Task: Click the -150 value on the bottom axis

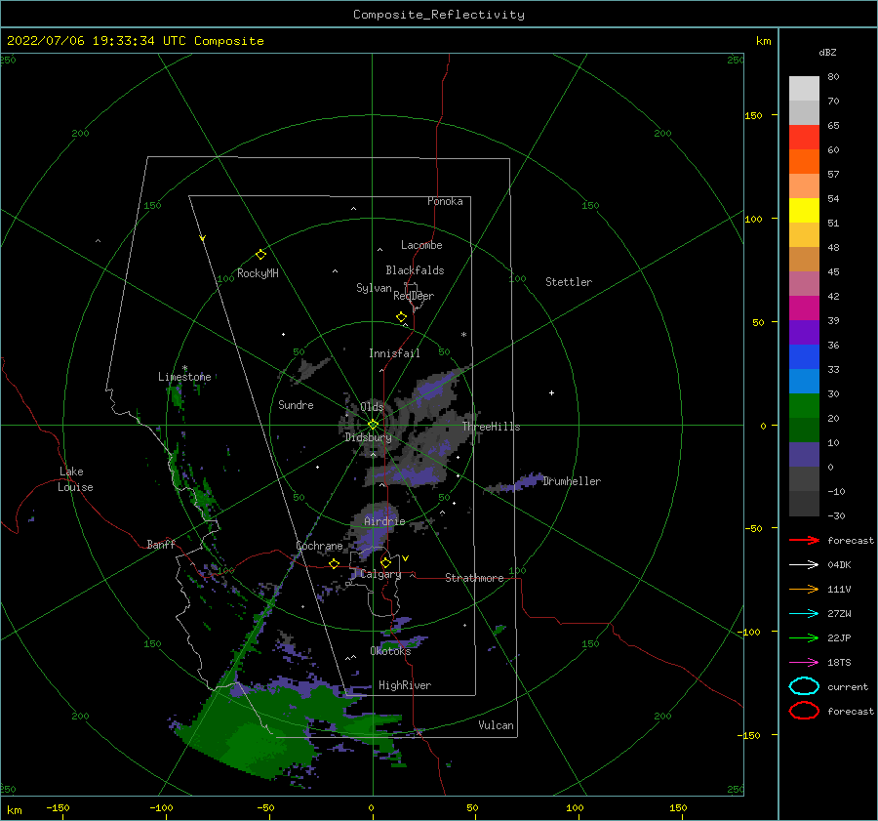Action: click(58, 807)
